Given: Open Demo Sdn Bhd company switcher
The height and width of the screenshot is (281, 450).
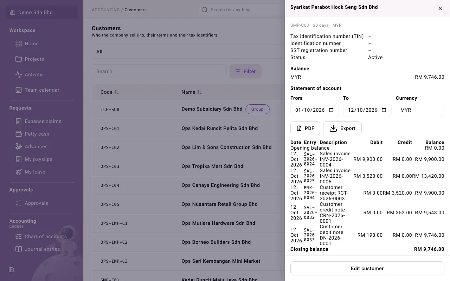Looking at the screenshot, I should click(x=42, y=12).
